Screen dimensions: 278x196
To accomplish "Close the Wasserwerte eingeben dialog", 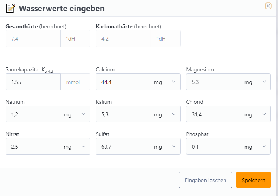I will 268,6.
